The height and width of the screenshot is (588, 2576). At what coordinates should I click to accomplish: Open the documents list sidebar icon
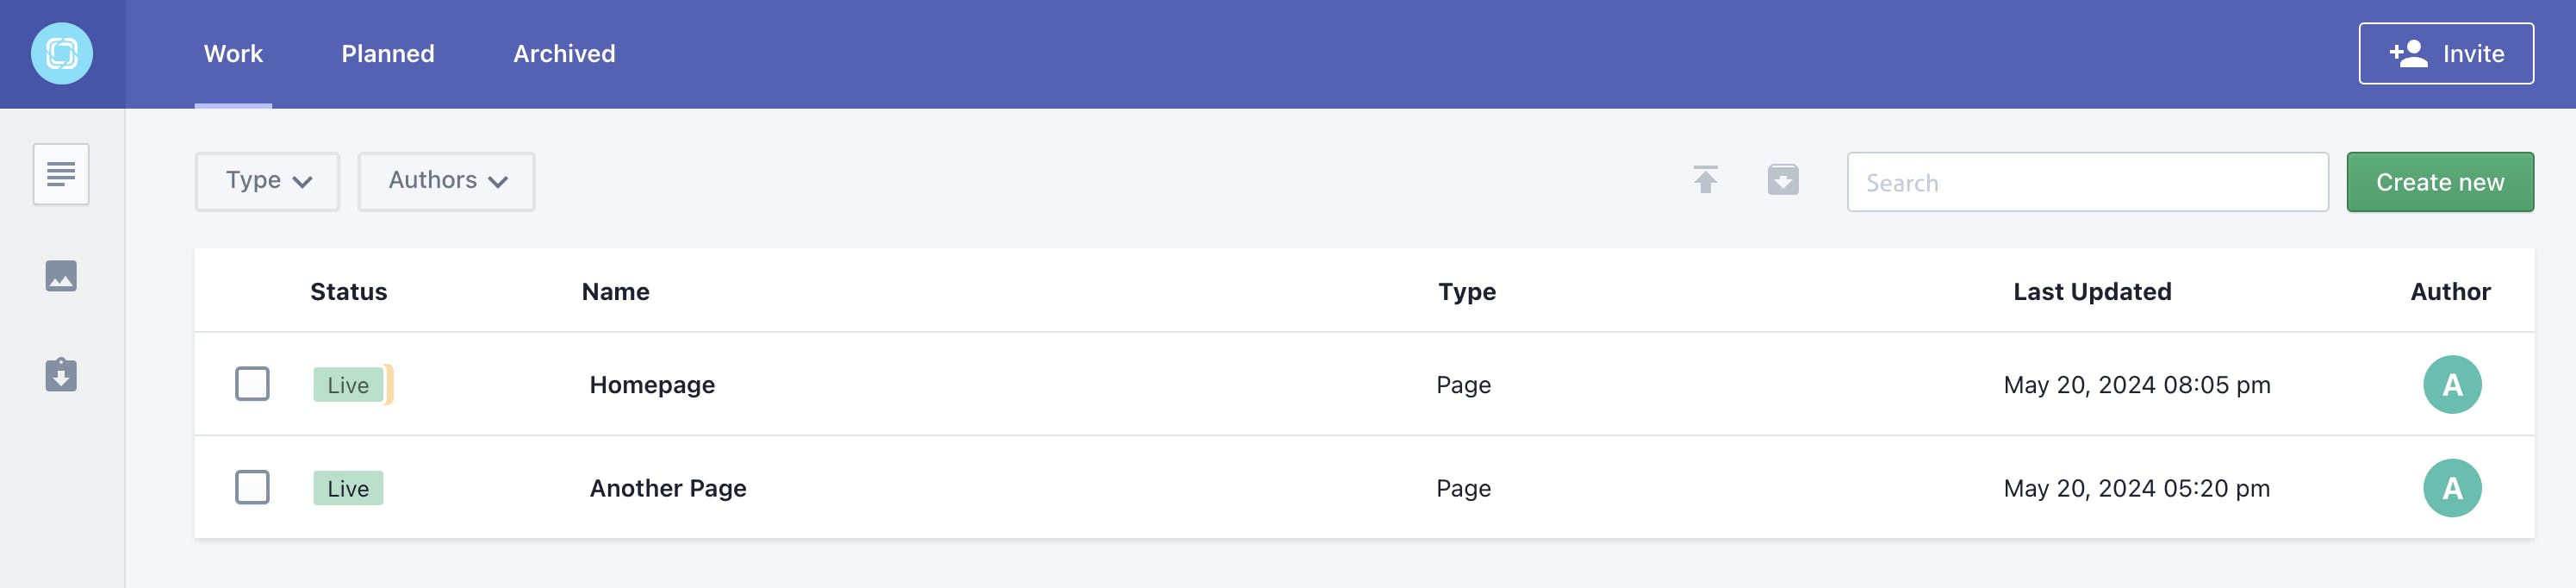click(61, 174)
